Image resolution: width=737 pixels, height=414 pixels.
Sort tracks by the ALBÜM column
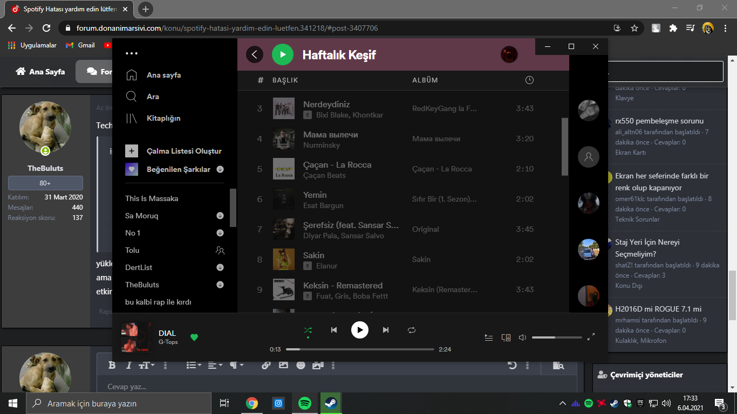coord(425,80)
